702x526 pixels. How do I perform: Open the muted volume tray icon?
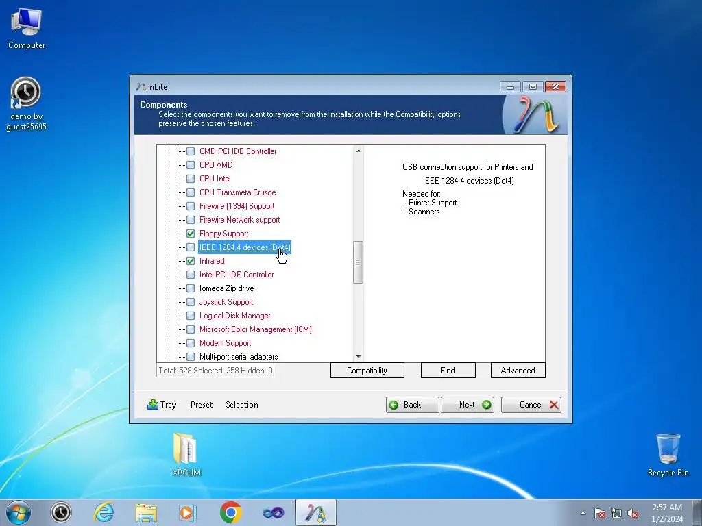click(x=633, y=513)
